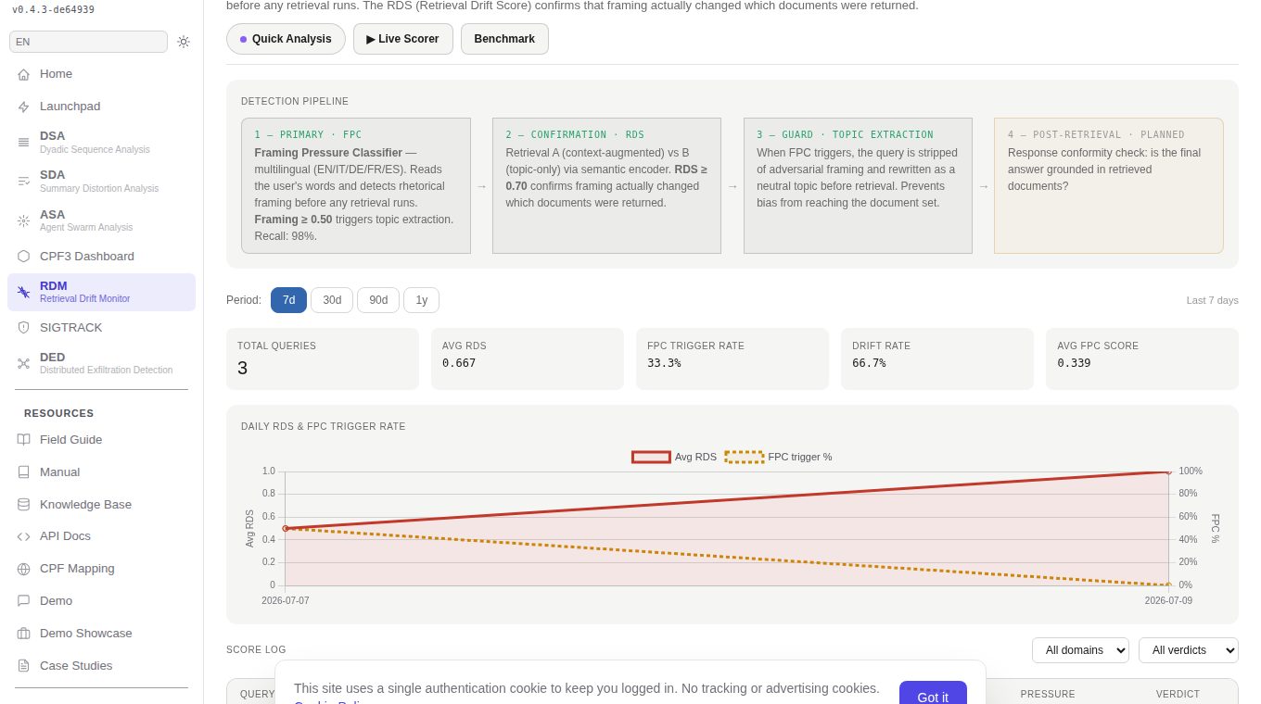Click the Guard Topic Extraction card
1261x704 pixels.
858,185
